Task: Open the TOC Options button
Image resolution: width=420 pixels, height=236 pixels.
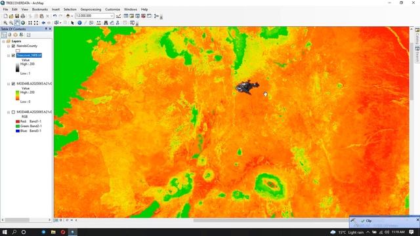Action: pos(28,35)
